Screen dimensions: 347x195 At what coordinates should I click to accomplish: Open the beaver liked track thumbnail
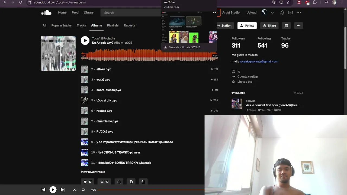pyautogui.click(x=237, y=104)
